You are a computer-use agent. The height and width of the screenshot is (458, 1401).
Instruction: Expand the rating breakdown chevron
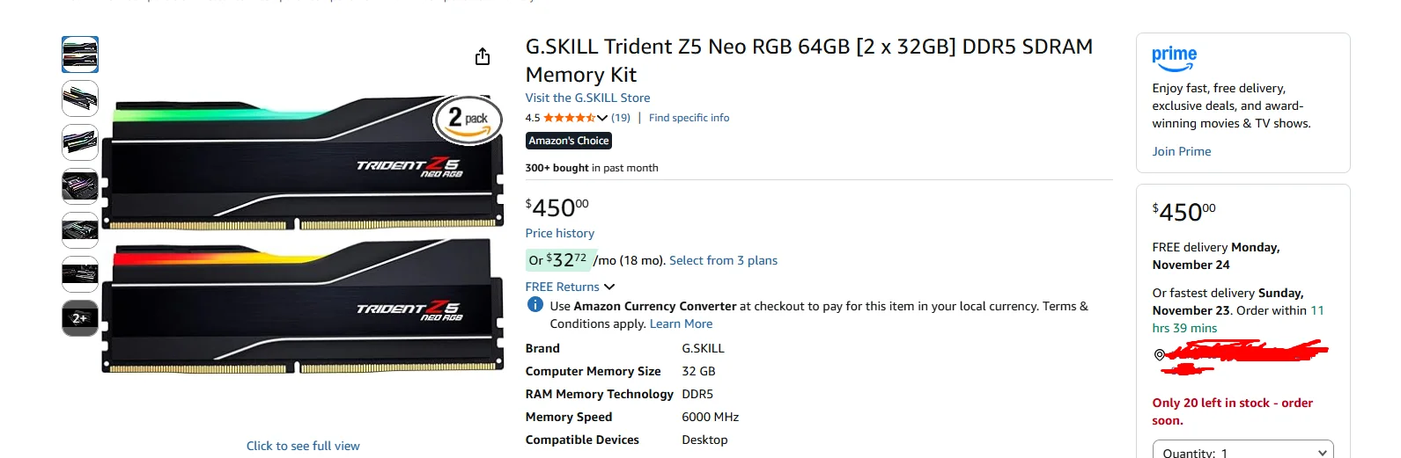pos(602,118)
